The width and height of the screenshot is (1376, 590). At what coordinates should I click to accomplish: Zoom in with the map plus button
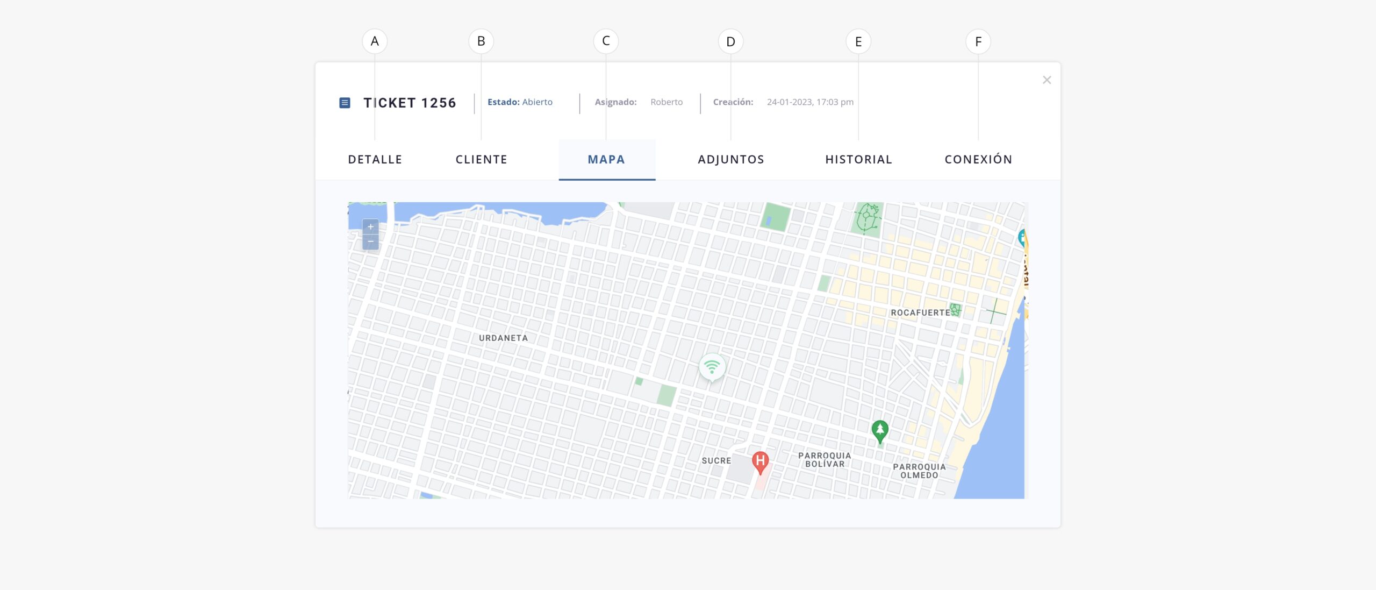tap(370, 226)
